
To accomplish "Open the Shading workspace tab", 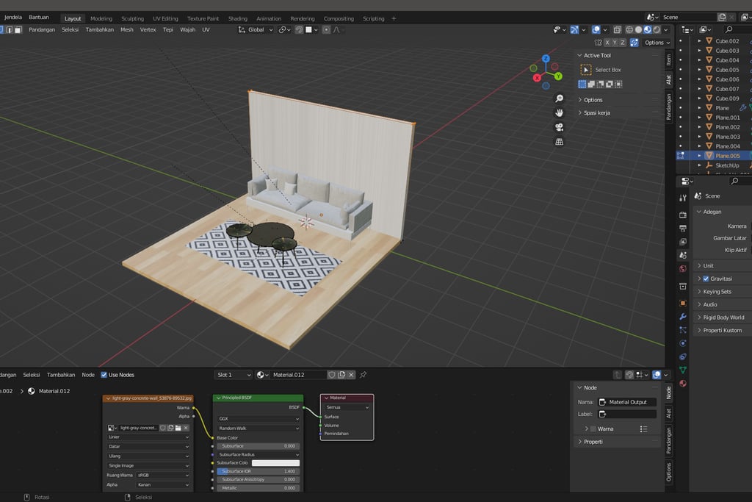I will point(238,18).
